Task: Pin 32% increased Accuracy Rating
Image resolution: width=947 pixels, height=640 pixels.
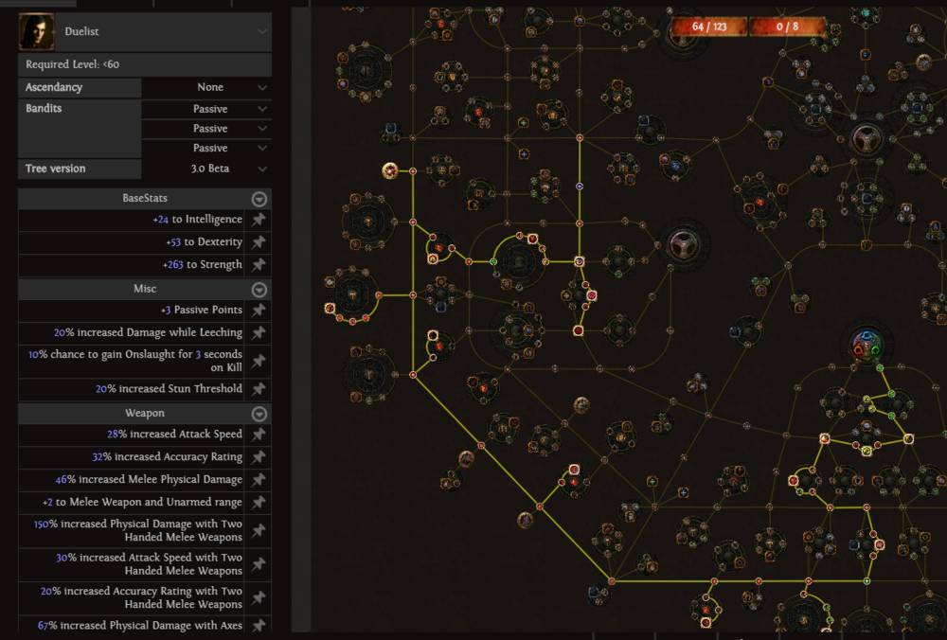Action: pos(259,457)
